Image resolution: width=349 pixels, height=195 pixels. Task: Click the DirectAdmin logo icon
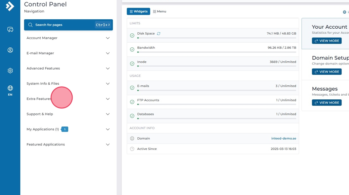click(10, 6)
